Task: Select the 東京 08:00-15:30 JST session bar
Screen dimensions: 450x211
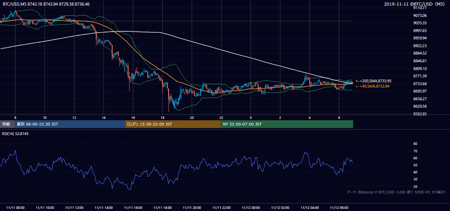Action: [70, 124]
